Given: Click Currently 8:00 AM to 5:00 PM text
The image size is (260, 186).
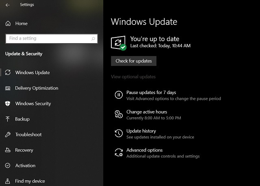Looking at the screenshot, I should click(154, 118).
